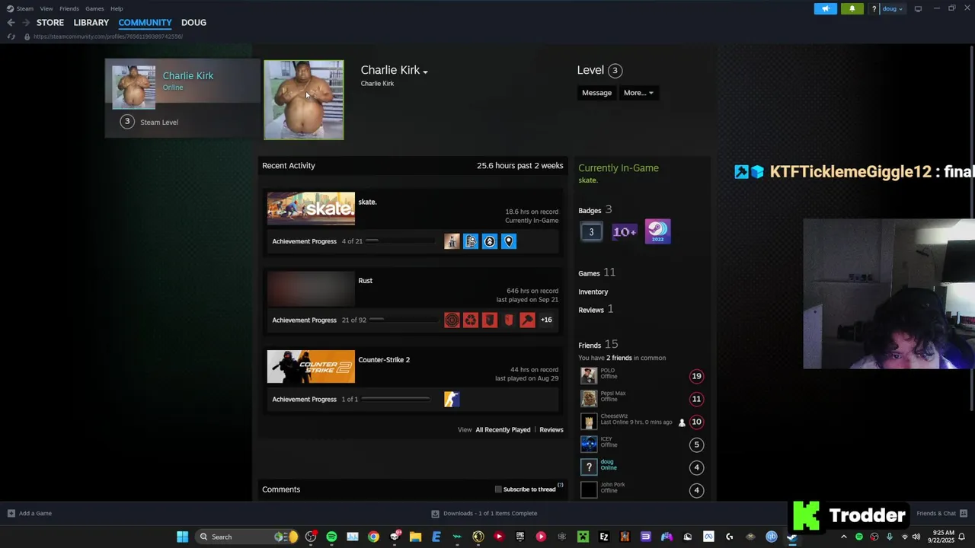Go to the LIBRARY tab
Screen dimensions: 975x548
click(x=91, y=22)
